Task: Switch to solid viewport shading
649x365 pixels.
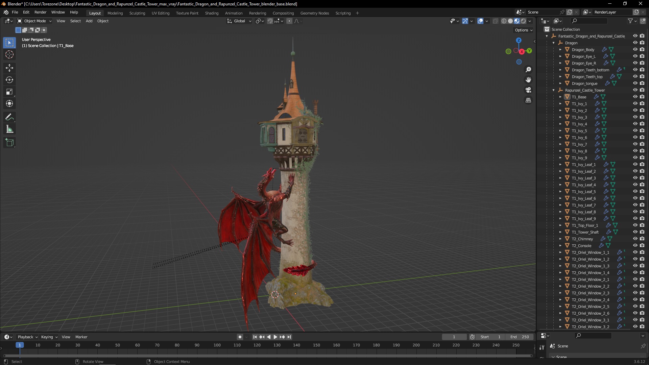Action: click(510, 21)
